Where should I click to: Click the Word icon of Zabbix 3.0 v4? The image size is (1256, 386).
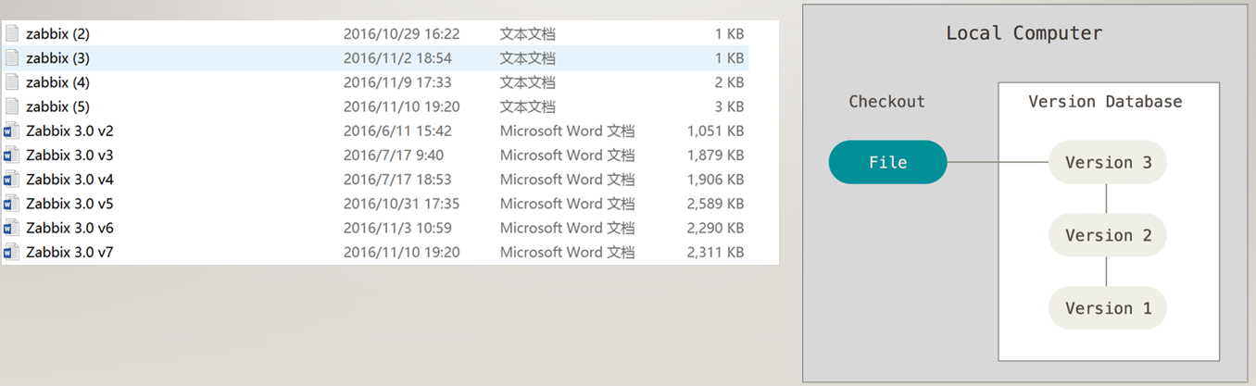pyautogui.click(x=11, y=179)
